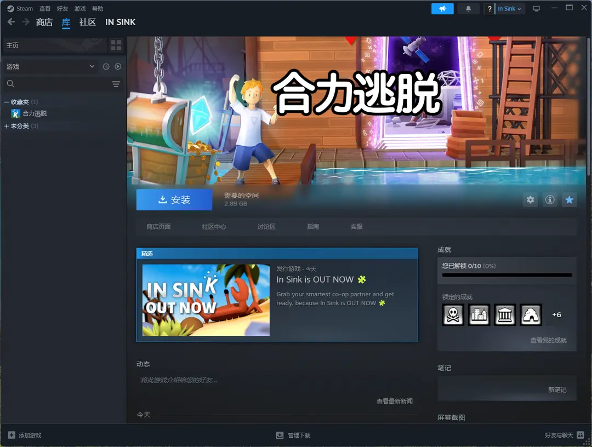Click the igloo achievement icon

(x=531, y=314)
